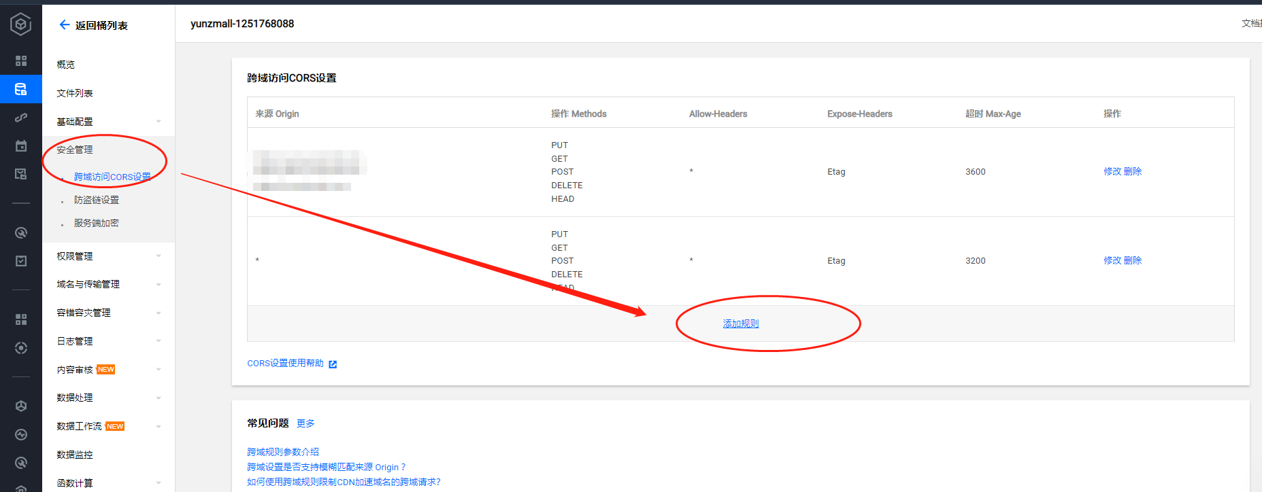Viewport: 1262px width, 492px height.
Task: Expand the 内容审核 chevron
Action: tap(159, 370)
